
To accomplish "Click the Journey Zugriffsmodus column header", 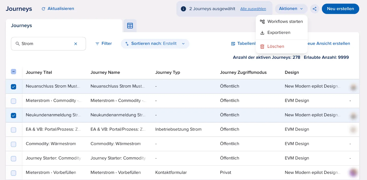I will click(243, 72).
